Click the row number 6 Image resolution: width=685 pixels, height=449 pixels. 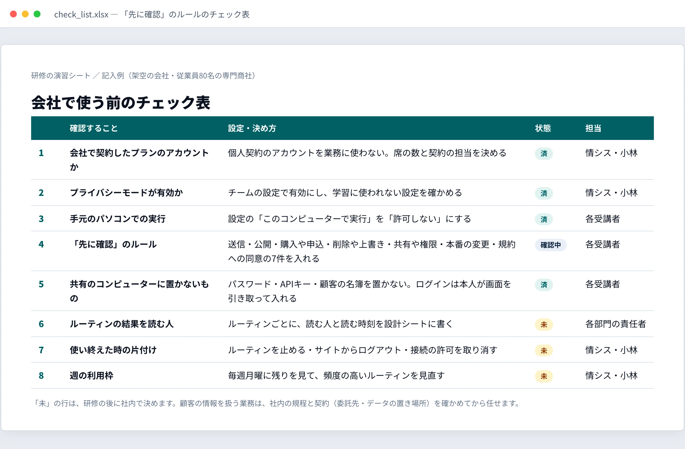click(x=41, y=324)
